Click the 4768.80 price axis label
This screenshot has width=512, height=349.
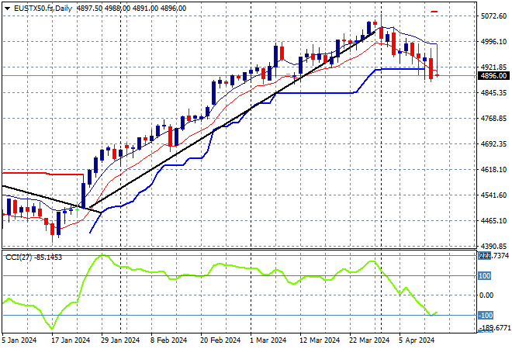tap(493, 119)
